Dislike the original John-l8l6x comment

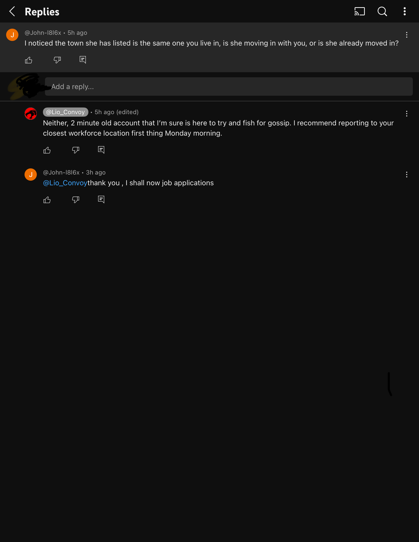(57, 60)
